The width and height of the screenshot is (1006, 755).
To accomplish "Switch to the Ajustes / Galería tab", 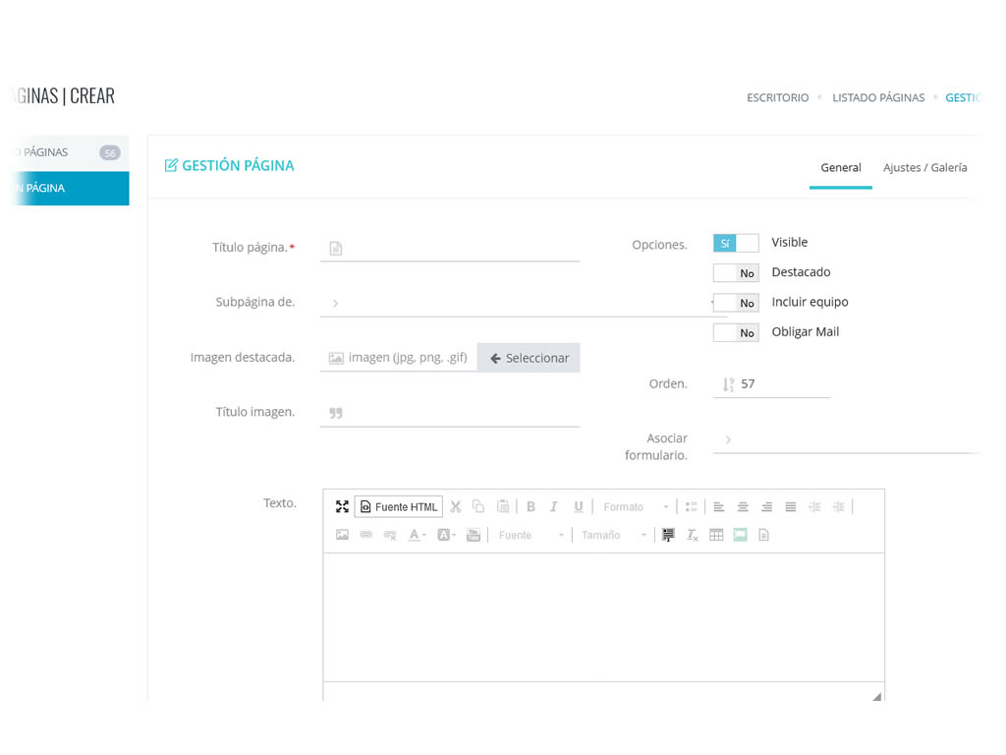I will click(x=924, y=168).
